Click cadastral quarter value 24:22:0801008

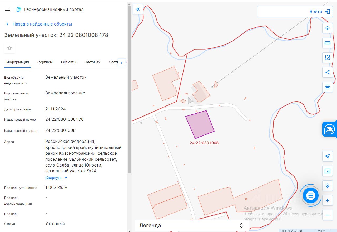pos(61,130)
